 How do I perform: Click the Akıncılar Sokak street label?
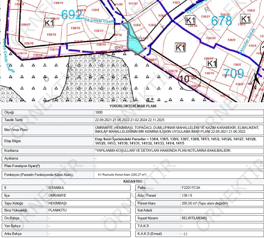coord(247,41)
